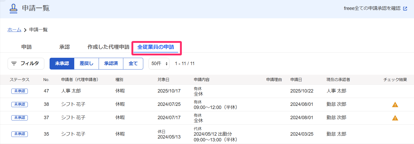
Task: Click request number 38
Action: pos(46,104)
